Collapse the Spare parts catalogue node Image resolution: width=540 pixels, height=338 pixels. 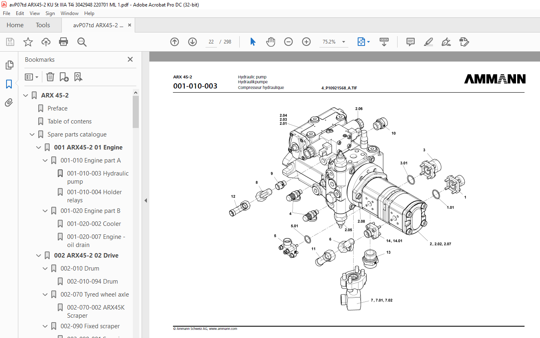click(32, 134)
